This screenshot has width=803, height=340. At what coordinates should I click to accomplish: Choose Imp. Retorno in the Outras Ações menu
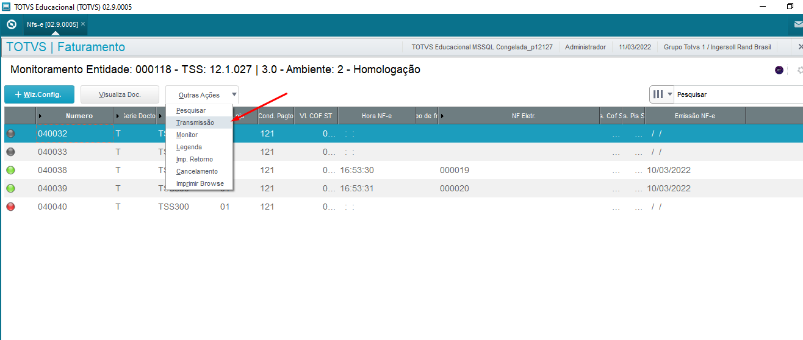tap(195, 159)
